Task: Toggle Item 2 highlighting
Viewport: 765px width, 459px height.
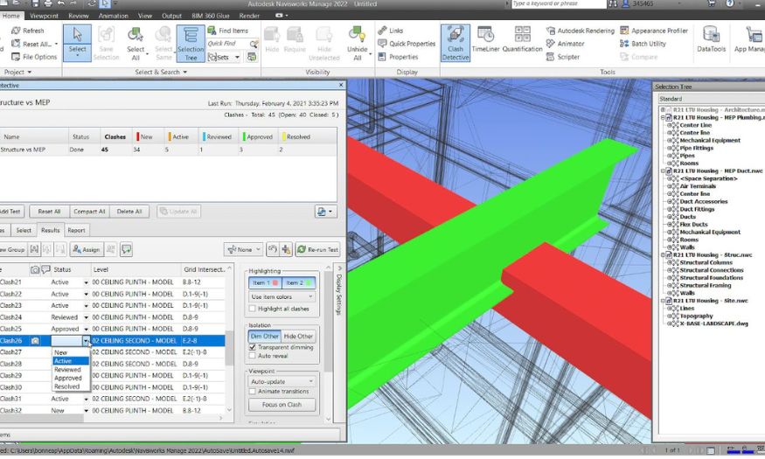Action: [x=298, y=282]
